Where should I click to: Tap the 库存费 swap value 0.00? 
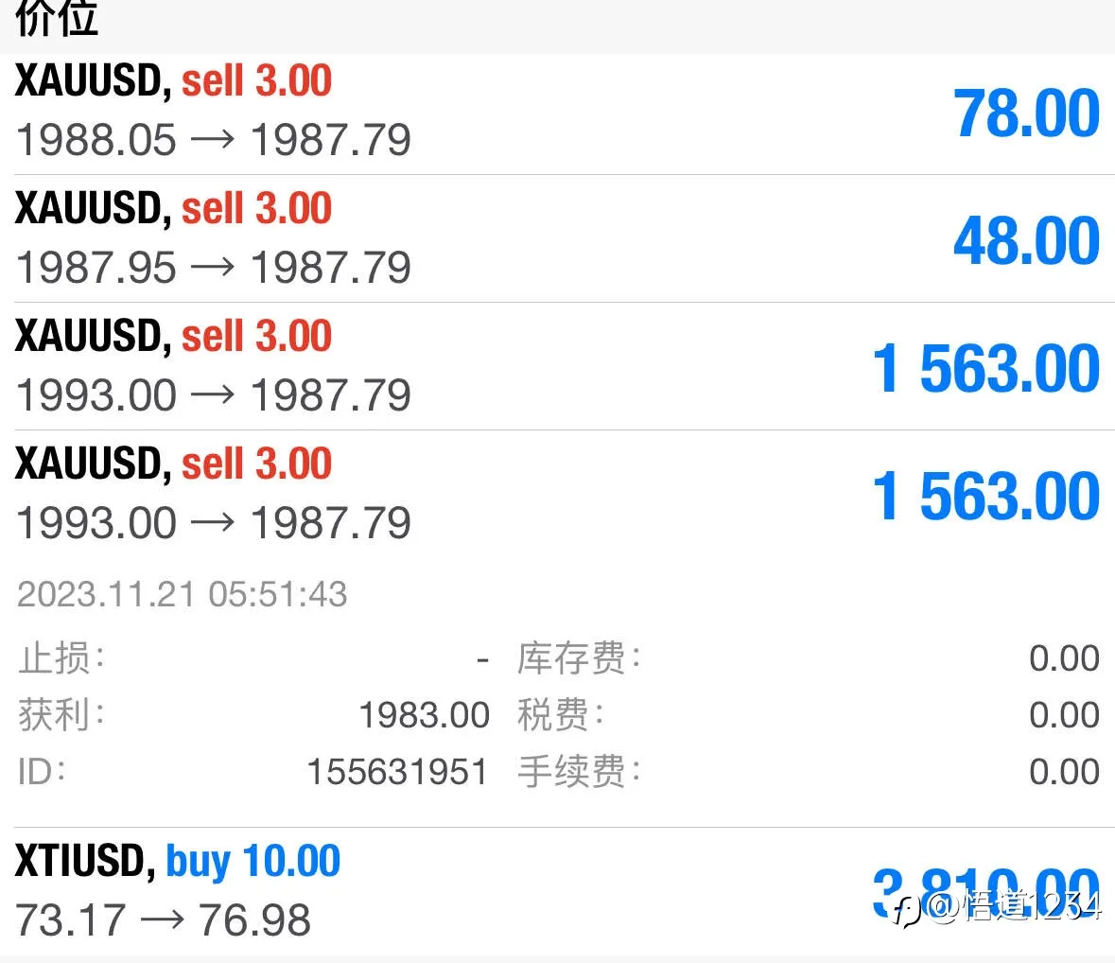pyautogui.click(x=1064, y=658)
